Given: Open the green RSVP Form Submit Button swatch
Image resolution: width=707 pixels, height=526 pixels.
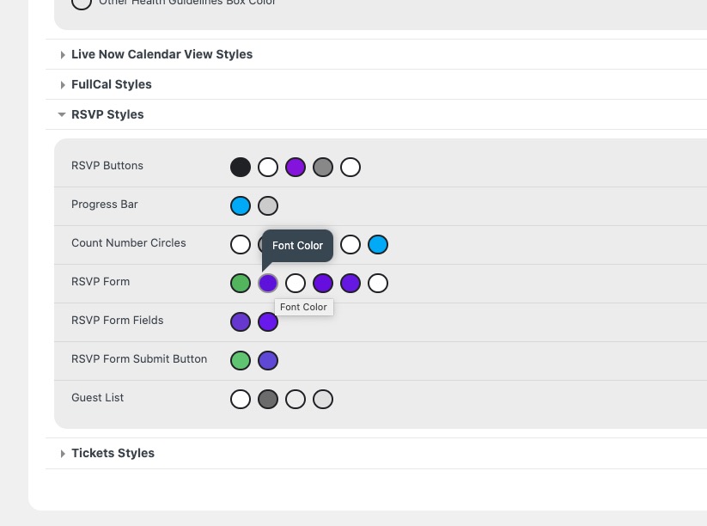Looking at the screenshot, I should [241, 360].
